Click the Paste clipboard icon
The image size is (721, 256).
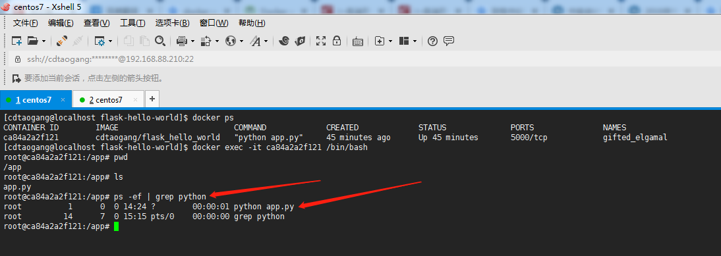[x=144, y=41]
